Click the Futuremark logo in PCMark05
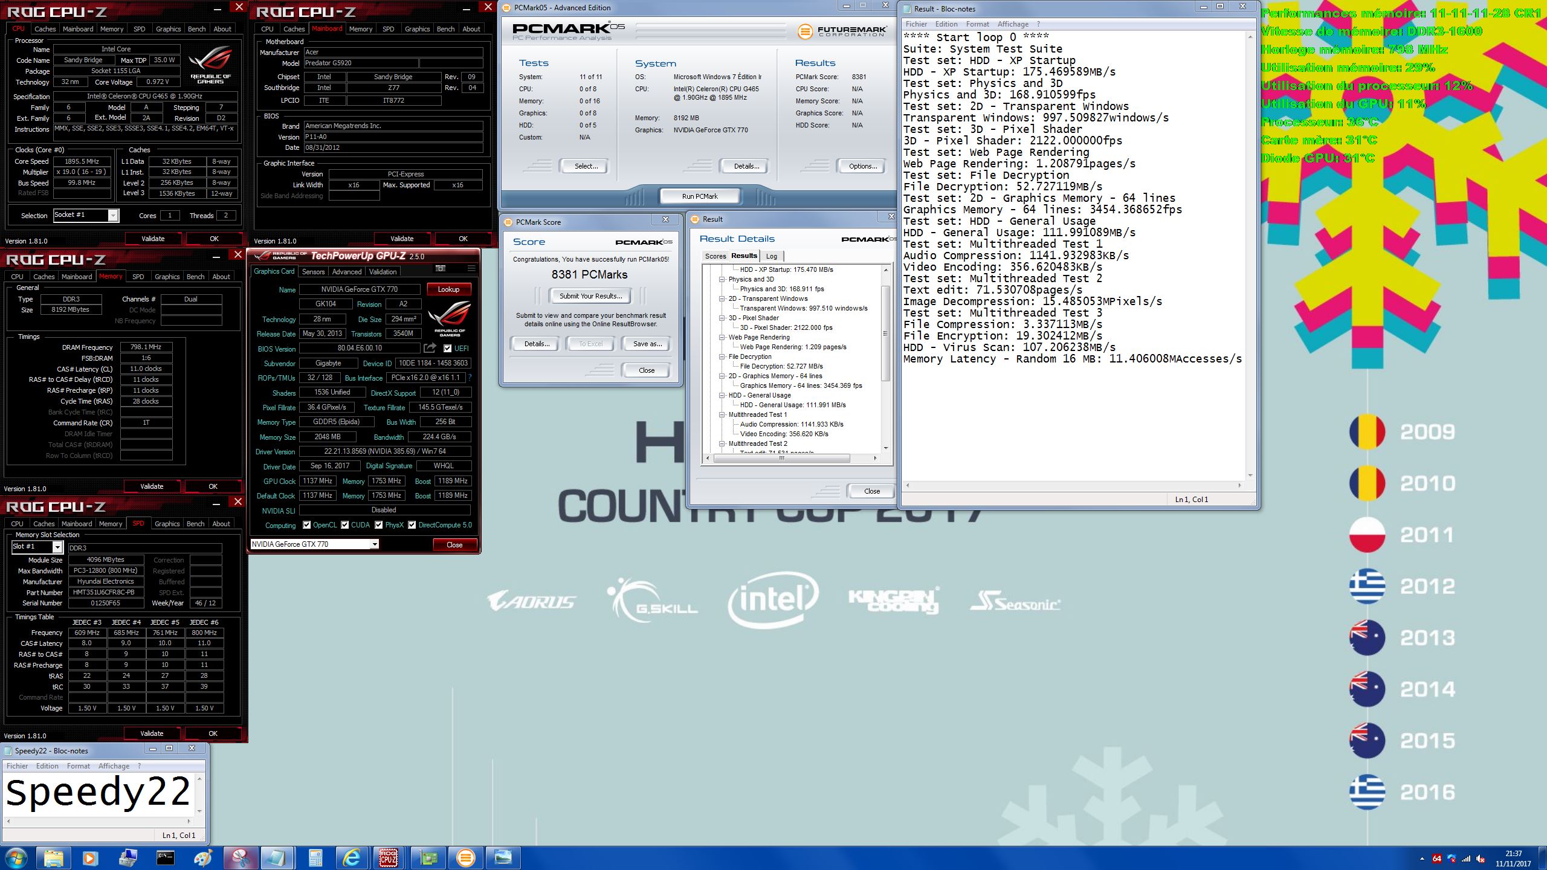 (x=842, y=31)
